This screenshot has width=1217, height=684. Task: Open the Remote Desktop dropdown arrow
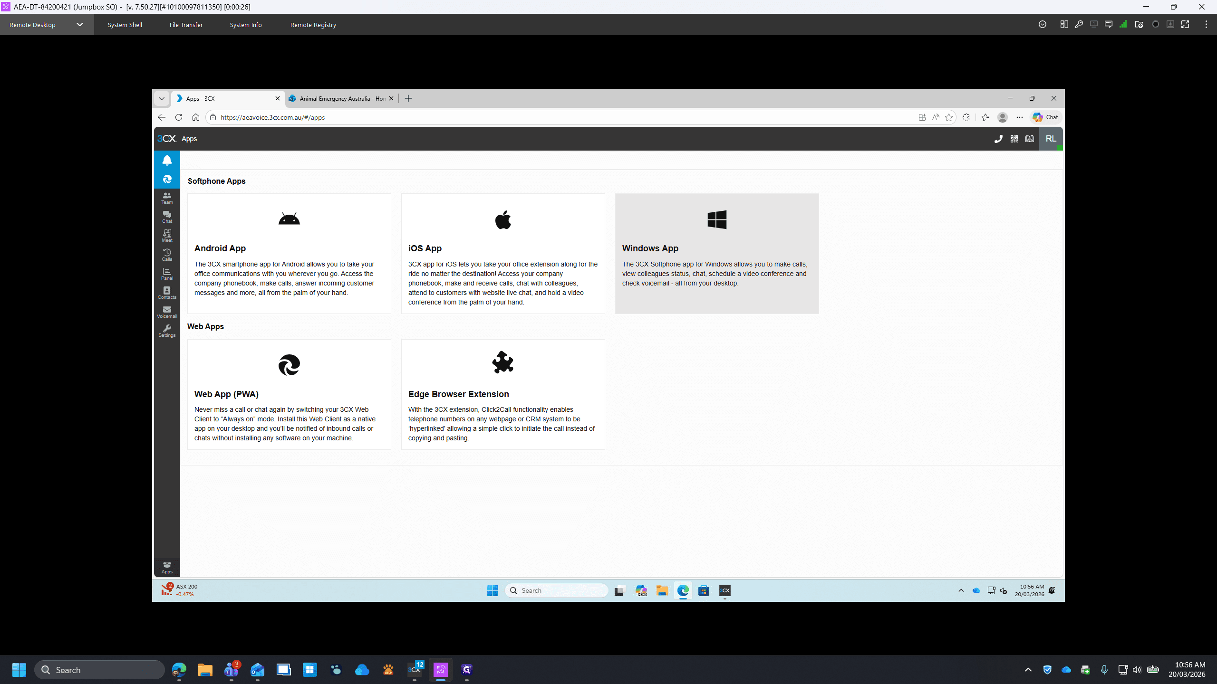(80, 25)
